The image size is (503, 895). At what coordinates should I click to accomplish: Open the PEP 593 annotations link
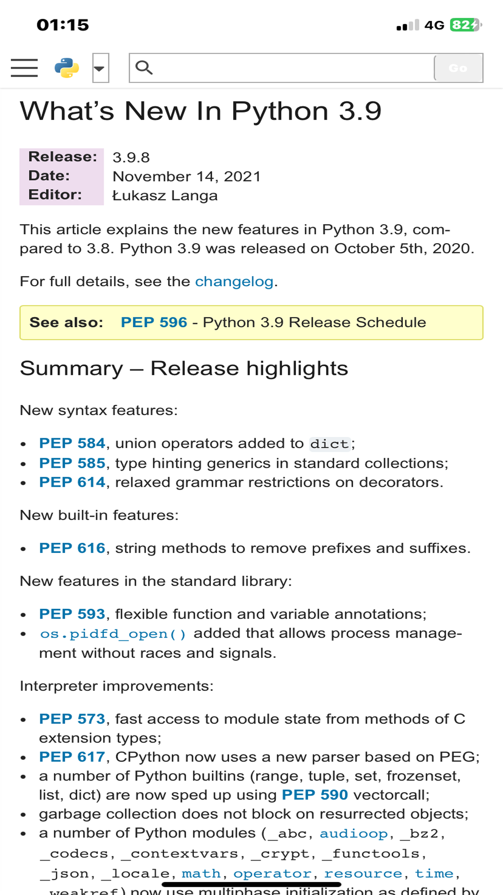(x=72, y=614)
